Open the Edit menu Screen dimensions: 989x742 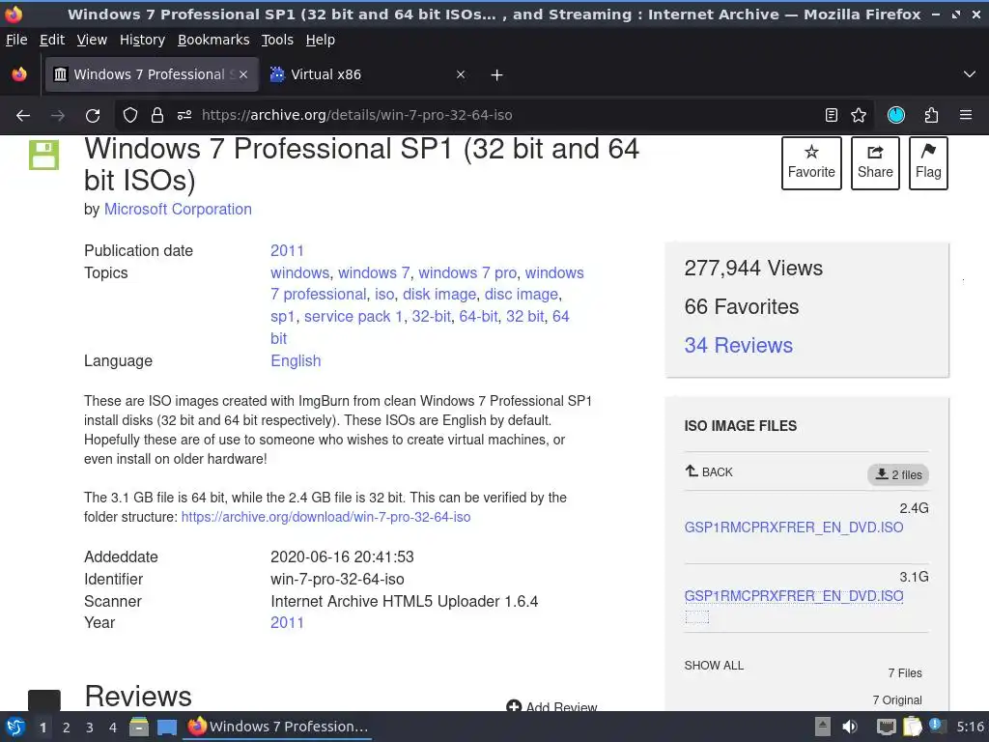52,40
